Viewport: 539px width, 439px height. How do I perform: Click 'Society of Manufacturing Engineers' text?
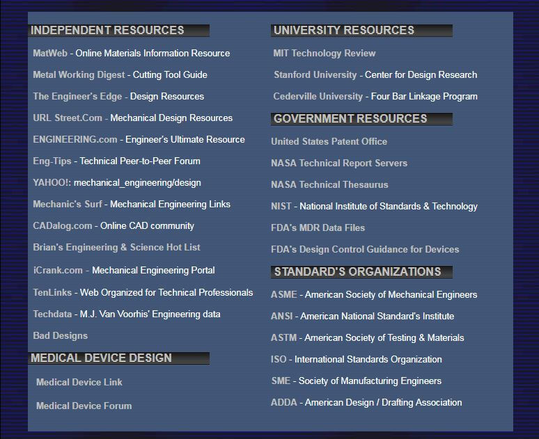(x=370, y=381)
